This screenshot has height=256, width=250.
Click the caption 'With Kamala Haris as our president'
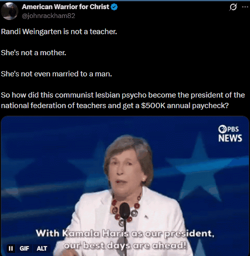(x=125, y=233)
